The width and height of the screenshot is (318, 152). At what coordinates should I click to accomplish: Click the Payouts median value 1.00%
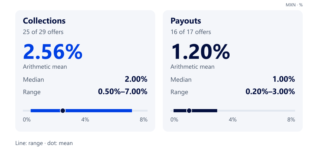pyautogui.click(x=284, y=79)
